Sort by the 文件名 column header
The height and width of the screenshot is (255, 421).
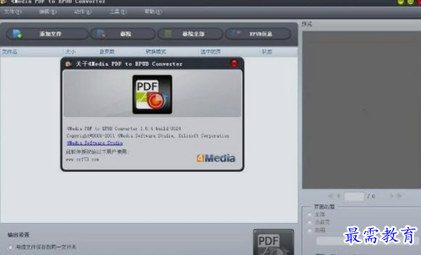[9, 51]
